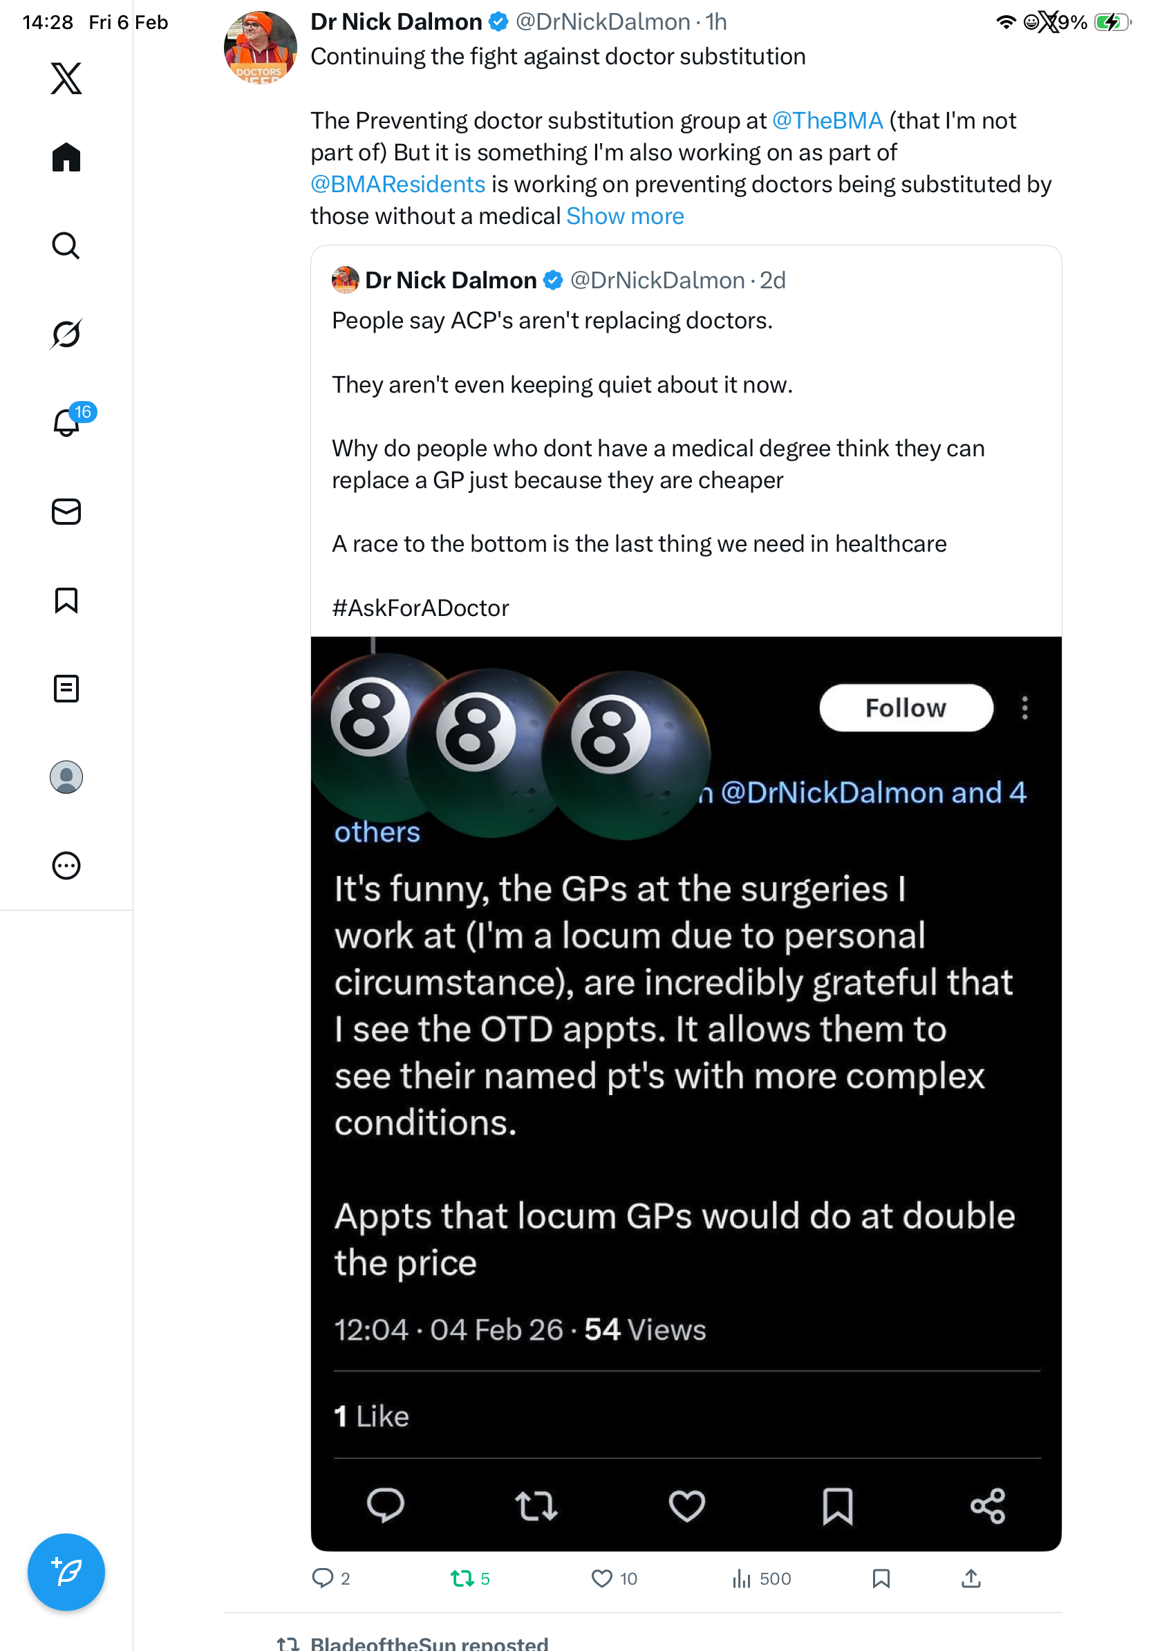Like Dr Nick Dalmon's post
Screen dimensions: 1153x1651
pyautogui.click(x=601, y=1578)
